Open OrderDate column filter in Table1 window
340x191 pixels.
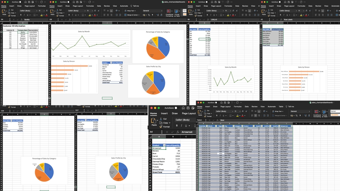coord(207,126)
